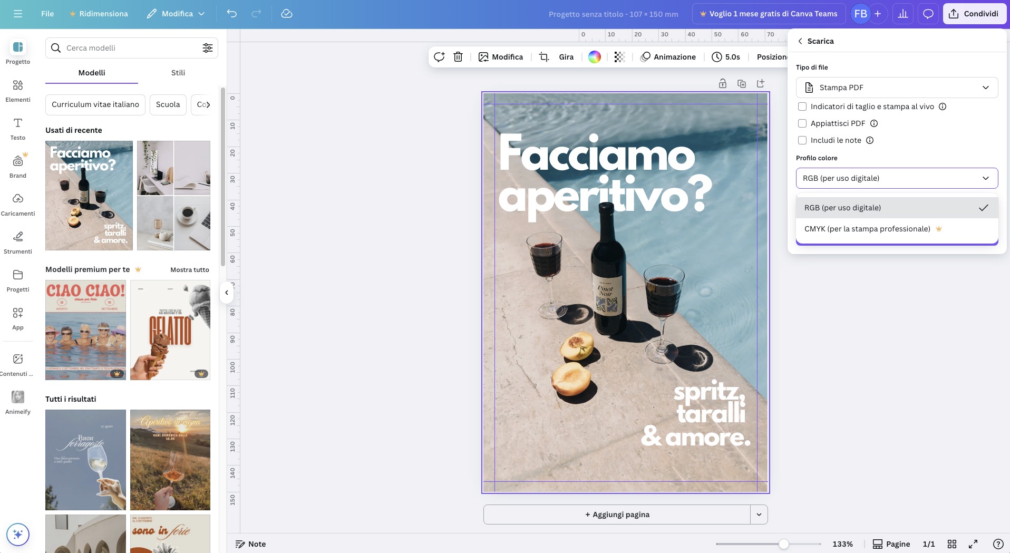Click the duplicate page icon
Viewport: 1010px width, 553px height.
click(x=742, y=83)
